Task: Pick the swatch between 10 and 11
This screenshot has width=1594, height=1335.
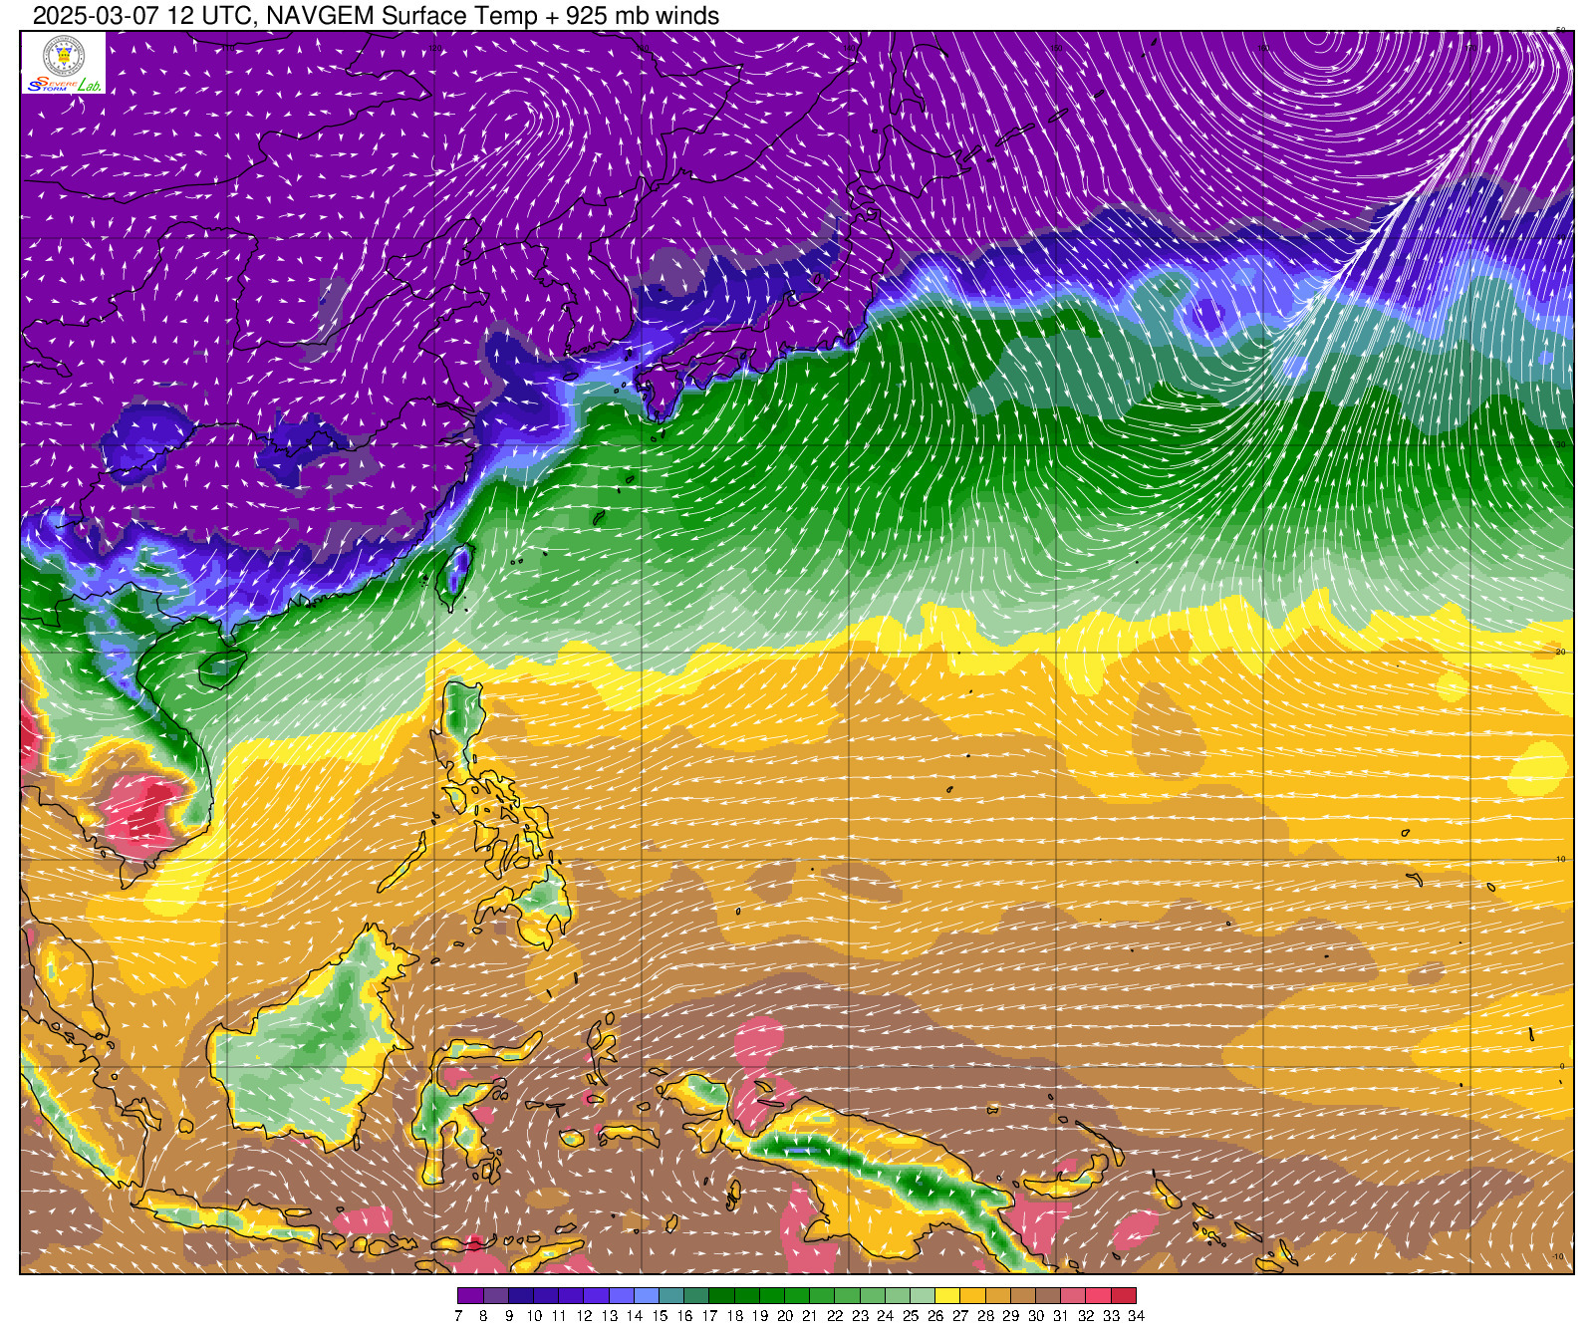Action: (546, 1295)
